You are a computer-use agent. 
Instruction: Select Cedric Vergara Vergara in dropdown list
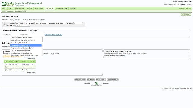coord(26,51)
